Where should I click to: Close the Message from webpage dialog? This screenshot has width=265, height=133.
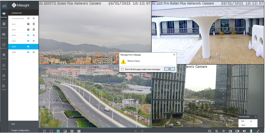click(x=174, y=55)
